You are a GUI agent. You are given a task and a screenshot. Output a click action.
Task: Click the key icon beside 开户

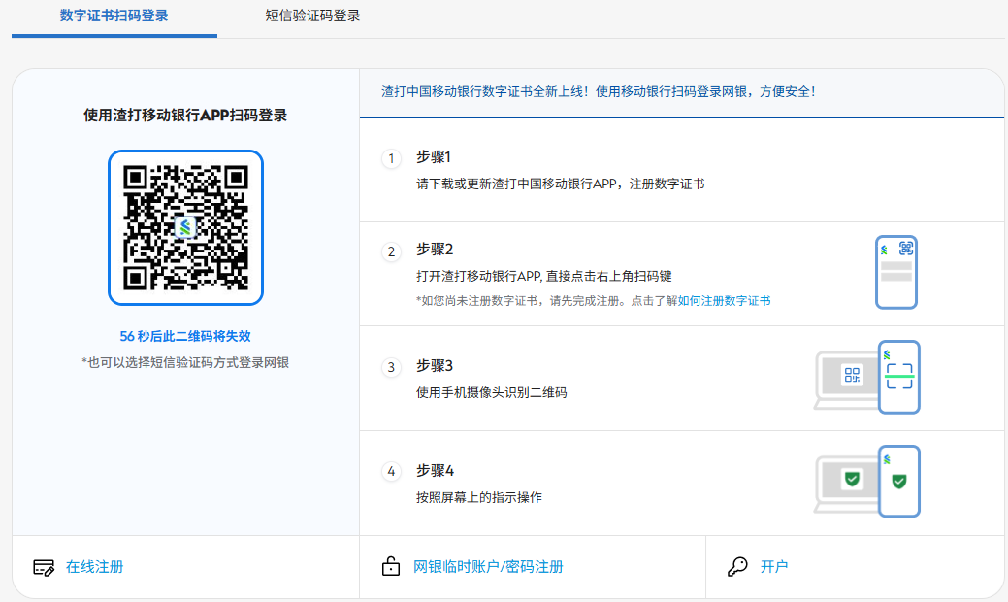click(x=738, y=567)
